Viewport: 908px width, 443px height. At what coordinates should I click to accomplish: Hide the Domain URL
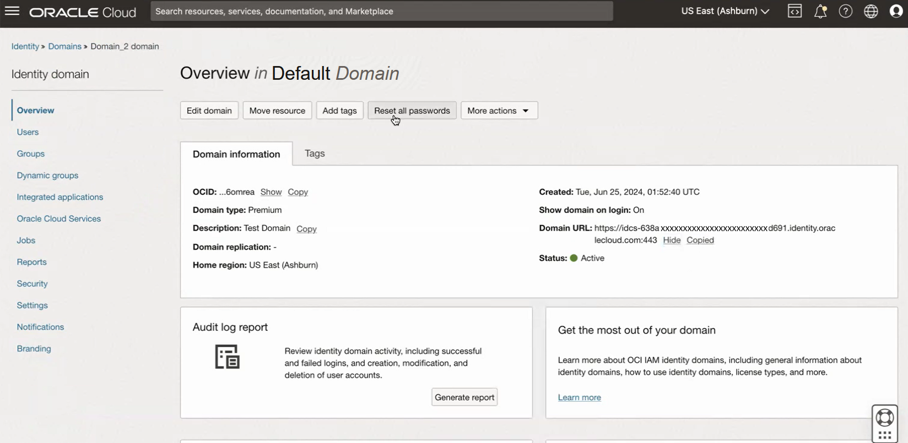pyautogui.click(x=672, y=240)
